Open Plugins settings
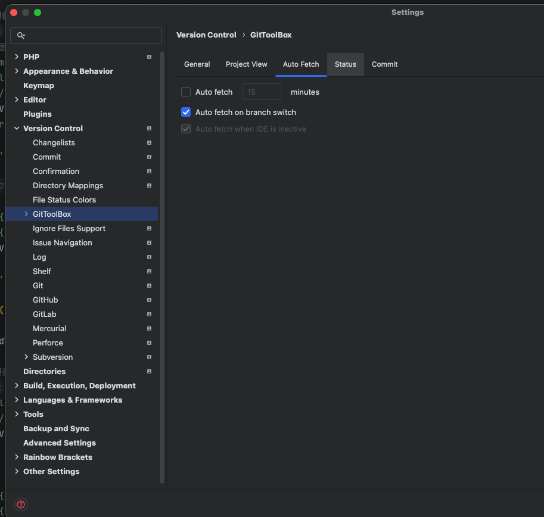Viewport: 544px width, 517px height. pos(38,114)
